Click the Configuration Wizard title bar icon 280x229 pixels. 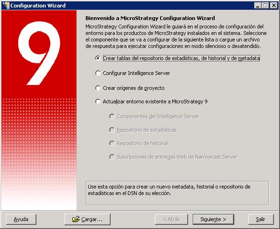6,5
